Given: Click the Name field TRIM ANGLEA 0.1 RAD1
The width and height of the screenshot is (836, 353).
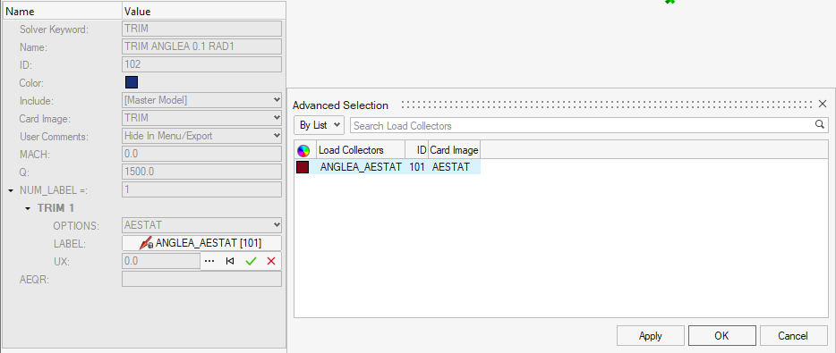Looking at the screenshot, I should (x=201, y=46).
